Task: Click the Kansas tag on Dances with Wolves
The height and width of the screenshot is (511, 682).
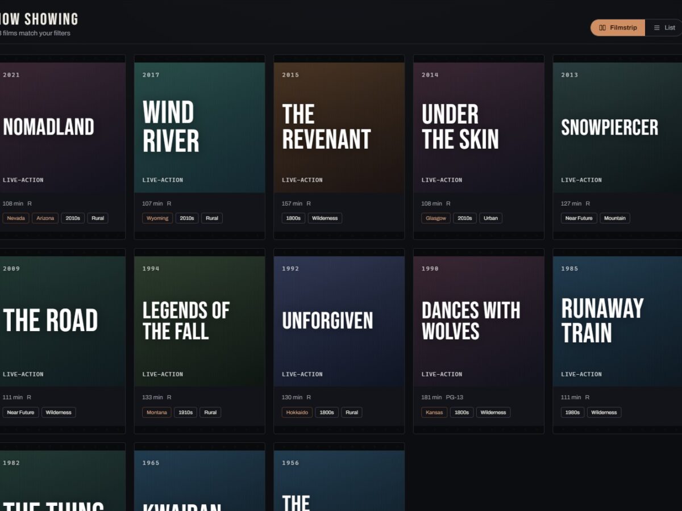Action: (434, 412)
